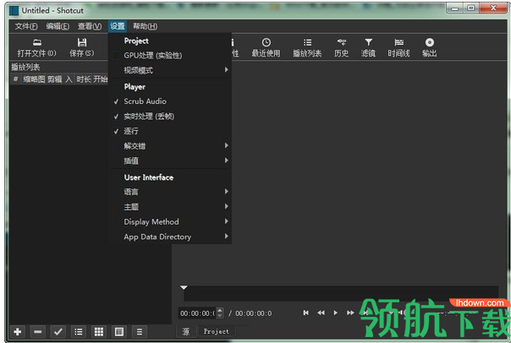Expand the 视频模式 submenu
This screenshot has height=343, width=511.
click(x=170, y=70)
